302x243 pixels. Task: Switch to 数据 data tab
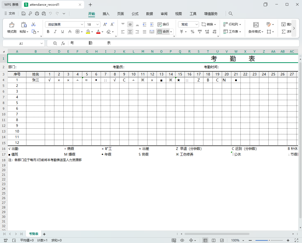click(150, 14)
